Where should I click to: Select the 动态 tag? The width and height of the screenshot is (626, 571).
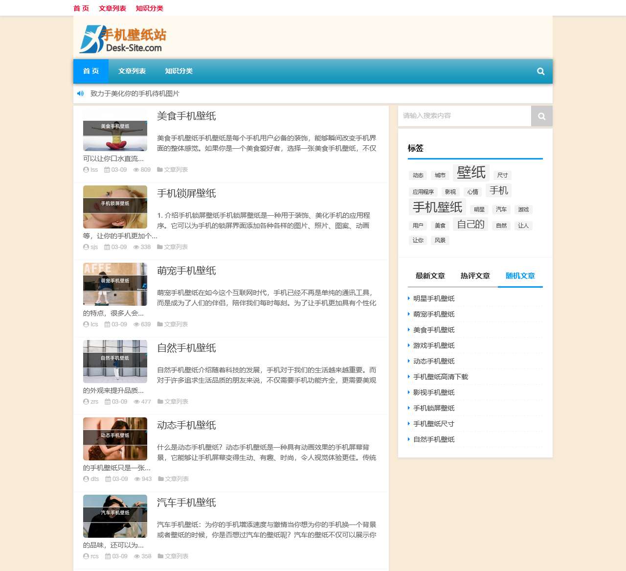[418, 175]
